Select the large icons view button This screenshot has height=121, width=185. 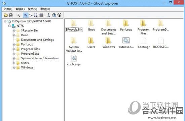tap(26, 15)
